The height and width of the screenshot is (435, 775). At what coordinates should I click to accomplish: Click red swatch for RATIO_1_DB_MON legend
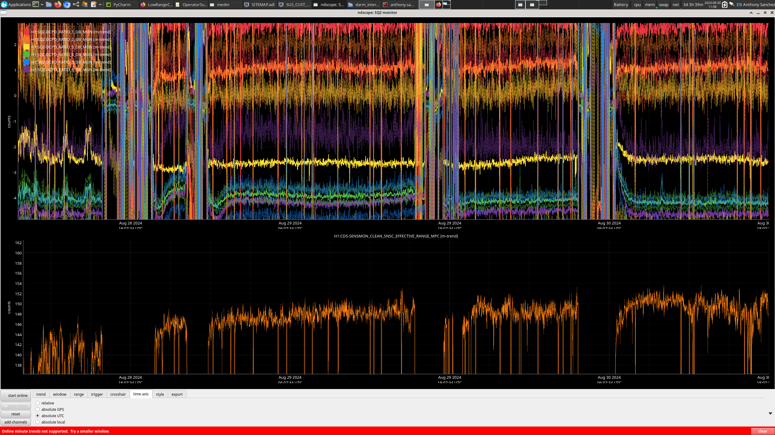pyautogui.click(x=27, y=32)
